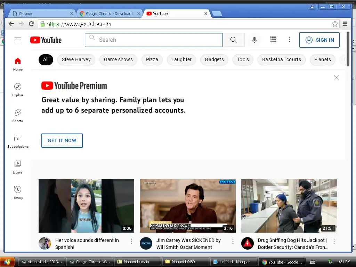Click the green padlock security icon

[42, 24]
